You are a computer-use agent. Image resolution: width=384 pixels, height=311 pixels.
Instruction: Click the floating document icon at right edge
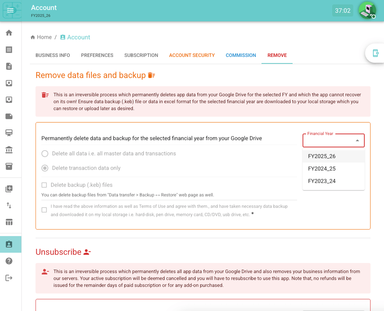tap(375, 53)
